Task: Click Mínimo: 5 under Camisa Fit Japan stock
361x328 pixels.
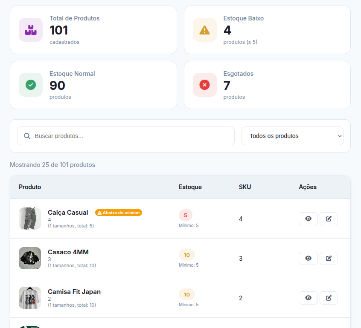Action: [189, 305]
